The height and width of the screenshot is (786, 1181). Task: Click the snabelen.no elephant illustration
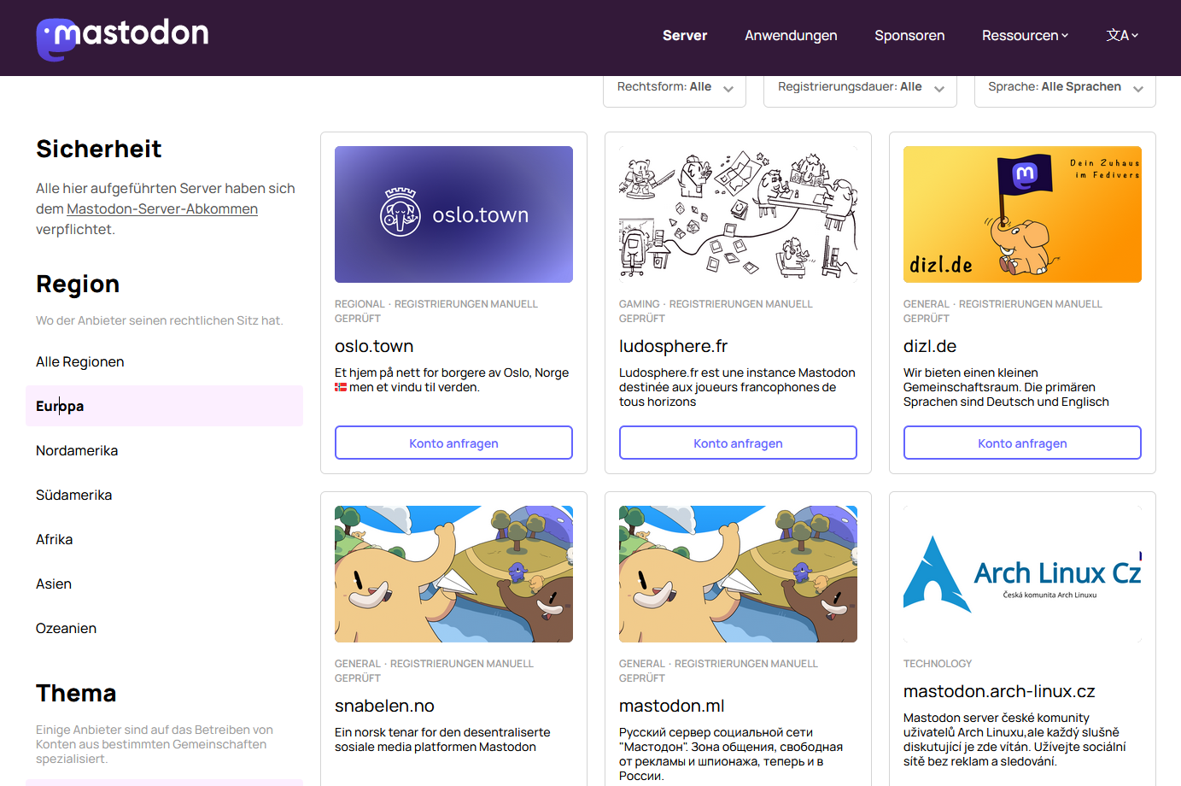pyautogui.click(x=453, y=574)
